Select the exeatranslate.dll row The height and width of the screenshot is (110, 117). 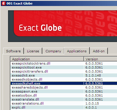point(64,99)
